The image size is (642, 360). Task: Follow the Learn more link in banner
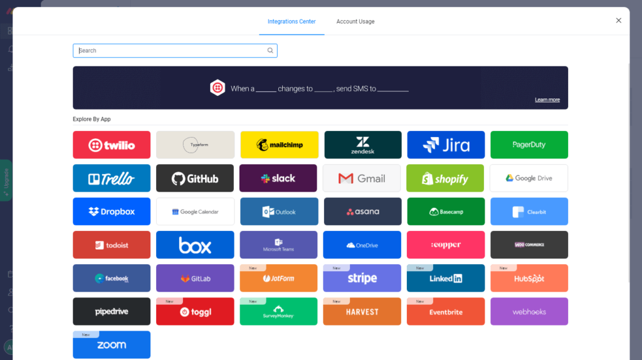(547, 100)
